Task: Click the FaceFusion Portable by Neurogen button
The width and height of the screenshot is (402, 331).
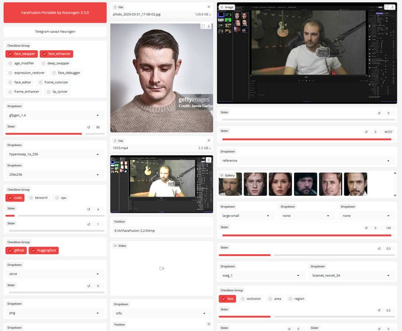Action: click(x=55, y=13)
